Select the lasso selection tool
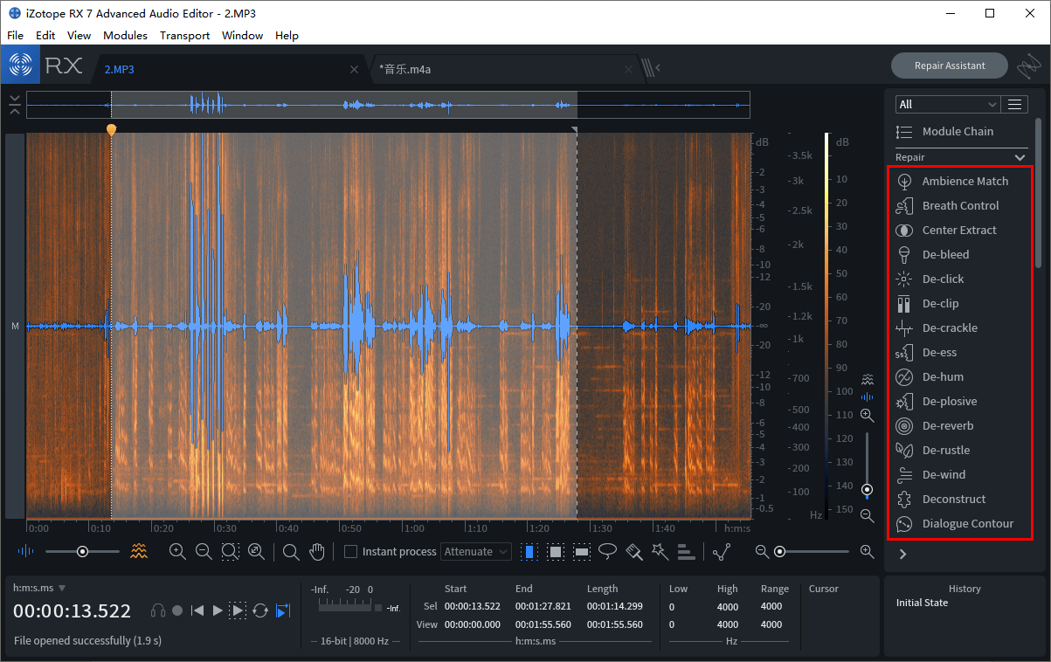Viewport: 1051px width, 662px height. tap(608, 551)
